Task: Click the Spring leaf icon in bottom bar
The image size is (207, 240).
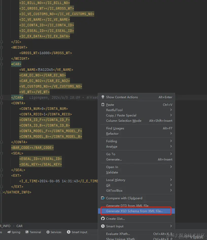Action: [x=9, y=232]
